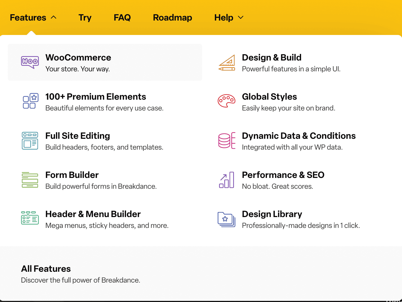Click the Performance & SEO chart icon
The height and width of the screenshot is (302, 402).
point(227,180)
